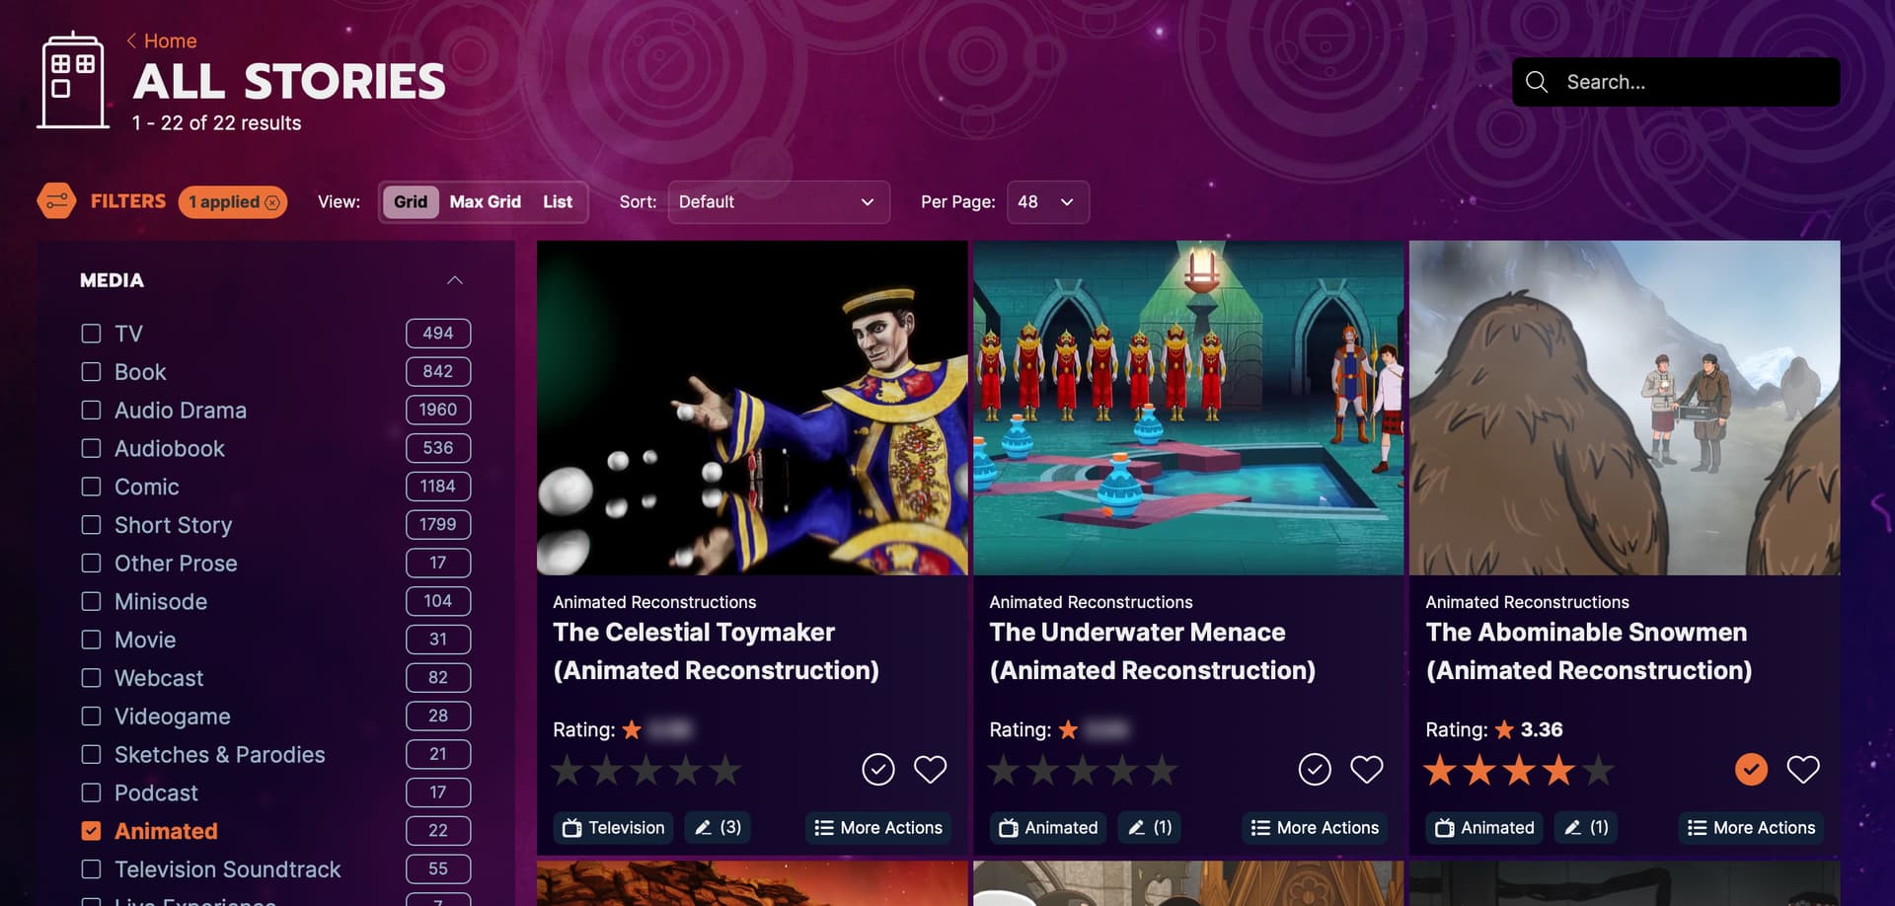Check the Television Soundtrack filter
The width and height of the screenshot is (1895, 906).
91,869
